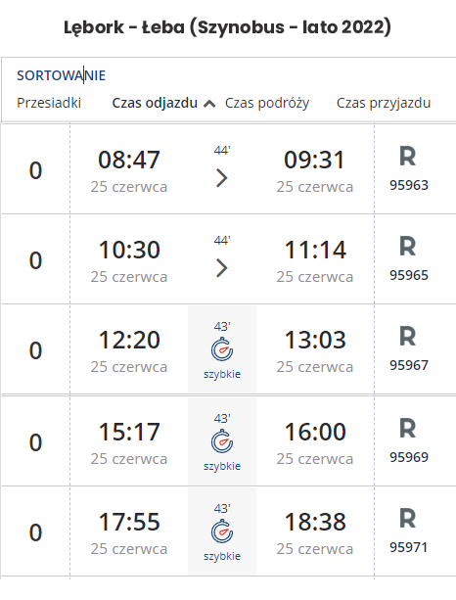
Task: Click the R carrier logo for train 95963
Action: point(407,157)
